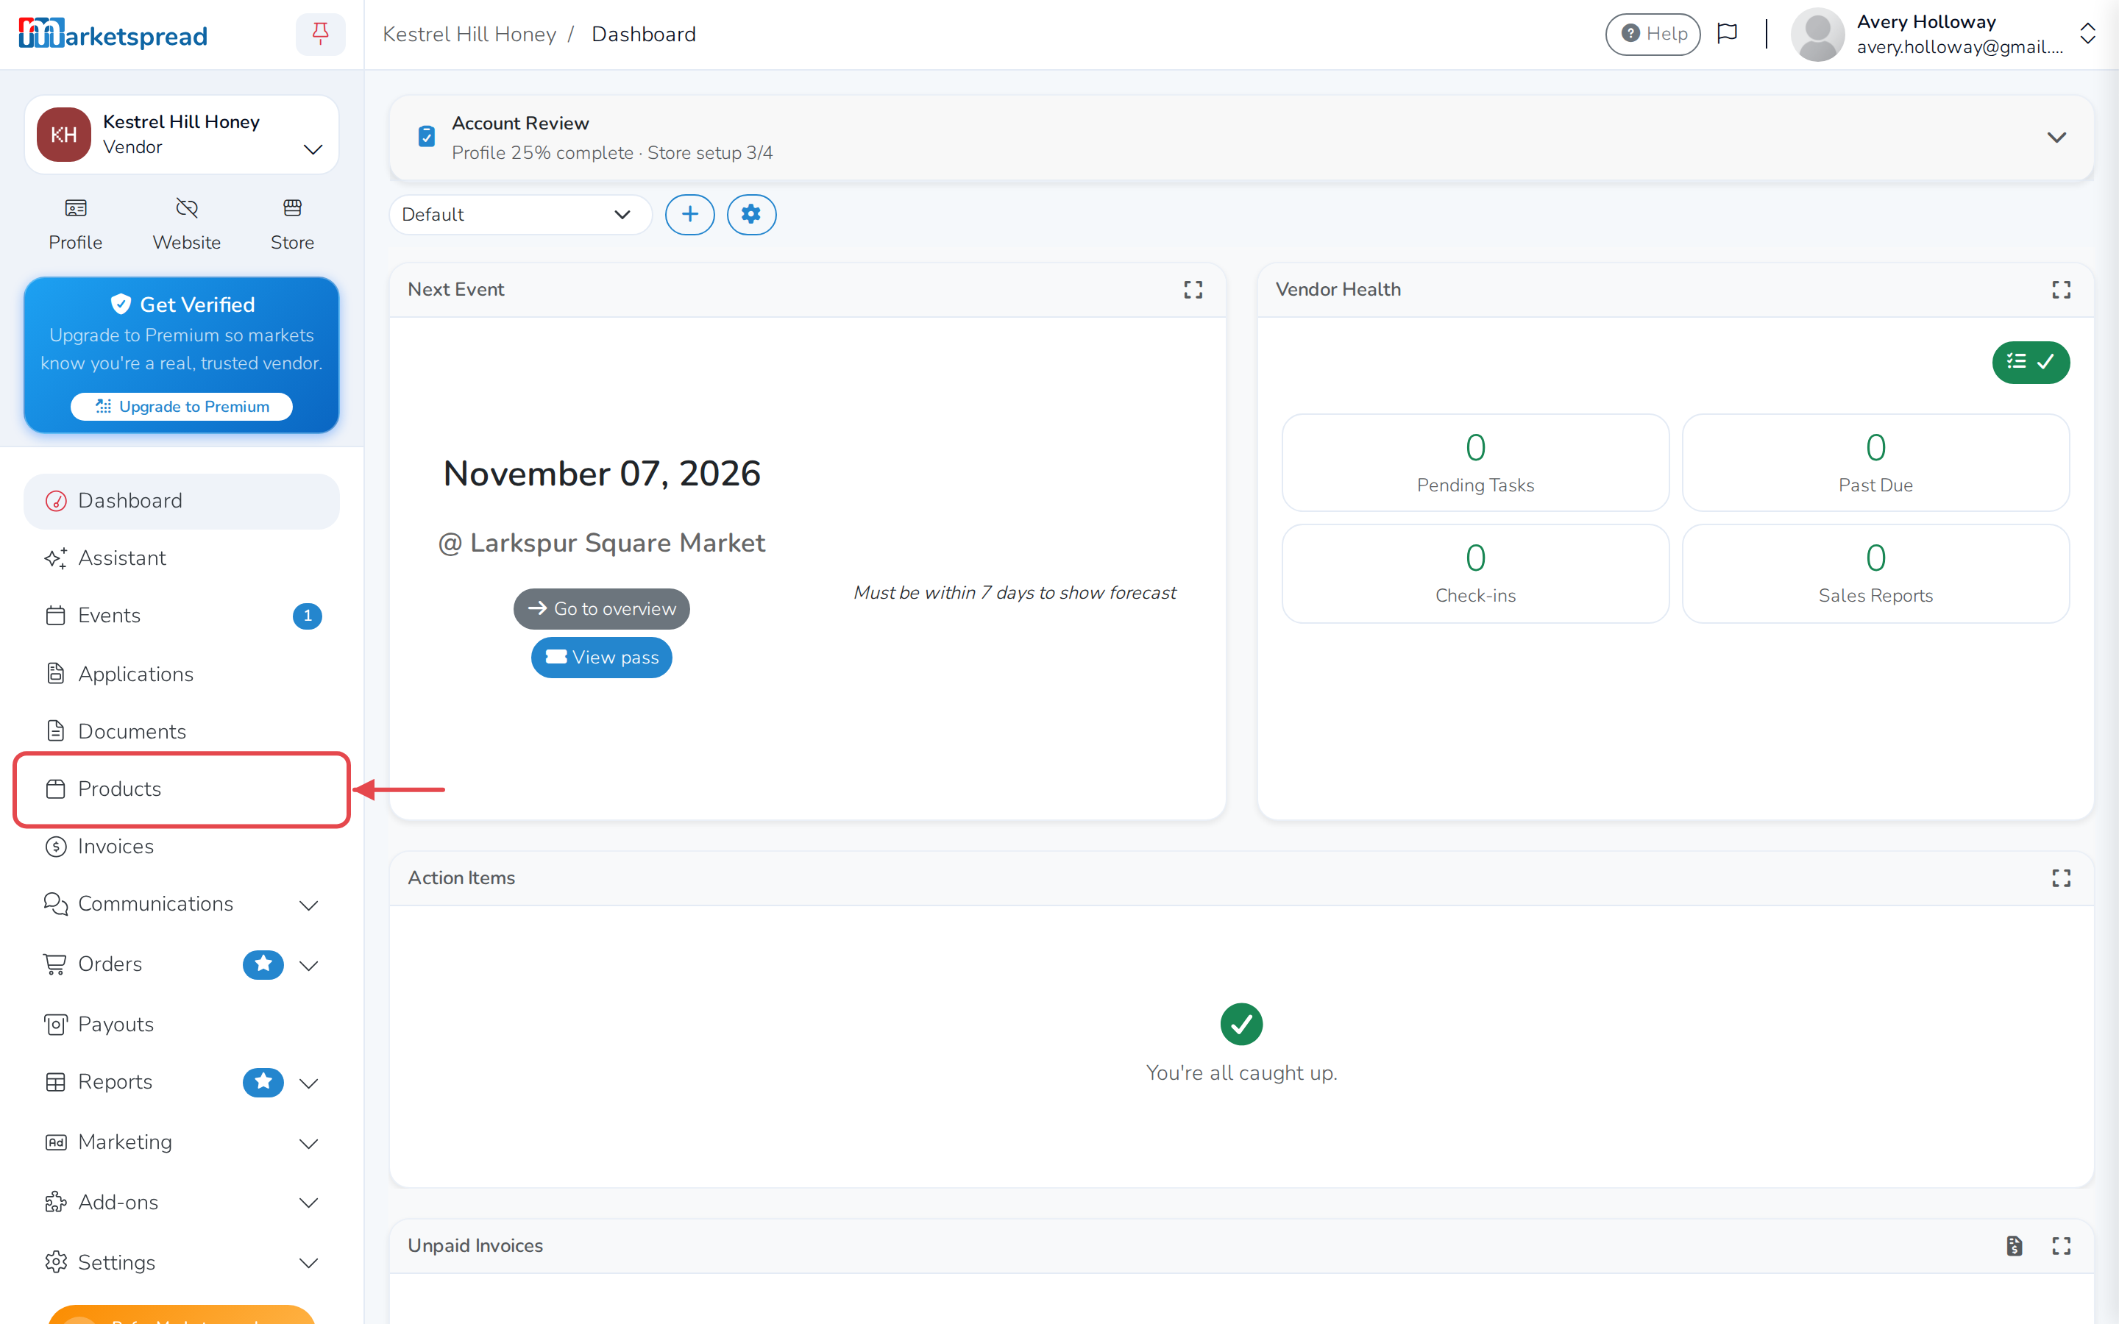The height and width of the screenshot is (1324, 2119).
Task: Expand the Unpaid Invoices widget fullscreen
Action: (x=2061, y=1246)
